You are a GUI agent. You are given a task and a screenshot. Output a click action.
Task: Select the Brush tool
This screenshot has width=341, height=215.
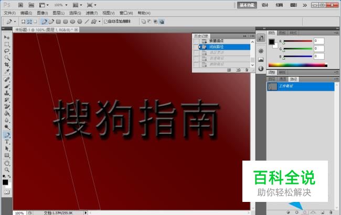coord(7,86)
